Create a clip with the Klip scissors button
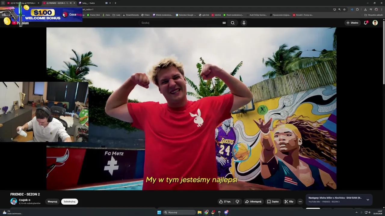This screenshot has height=216, width=385. pyautogui.click(x=289, y=202)
